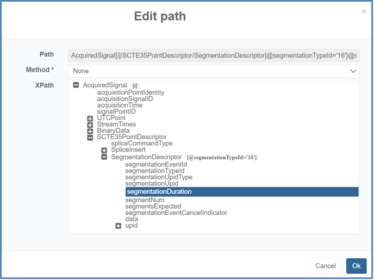
Task: Choose the spliceCommandType element
Action: pos(141,144)
